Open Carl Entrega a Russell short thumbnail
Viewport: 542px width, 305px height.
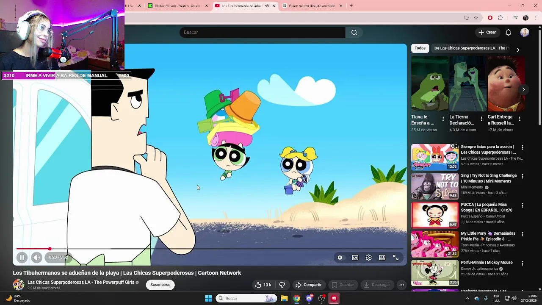pos(506,84)
